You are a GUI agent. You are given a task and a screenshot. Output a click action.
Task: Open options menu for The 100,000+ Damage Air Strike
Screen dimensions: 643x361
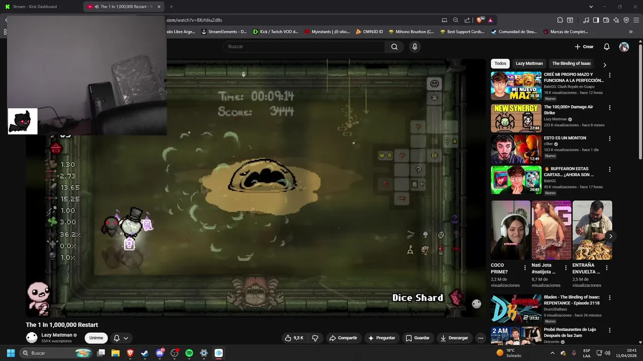(610, 107)
